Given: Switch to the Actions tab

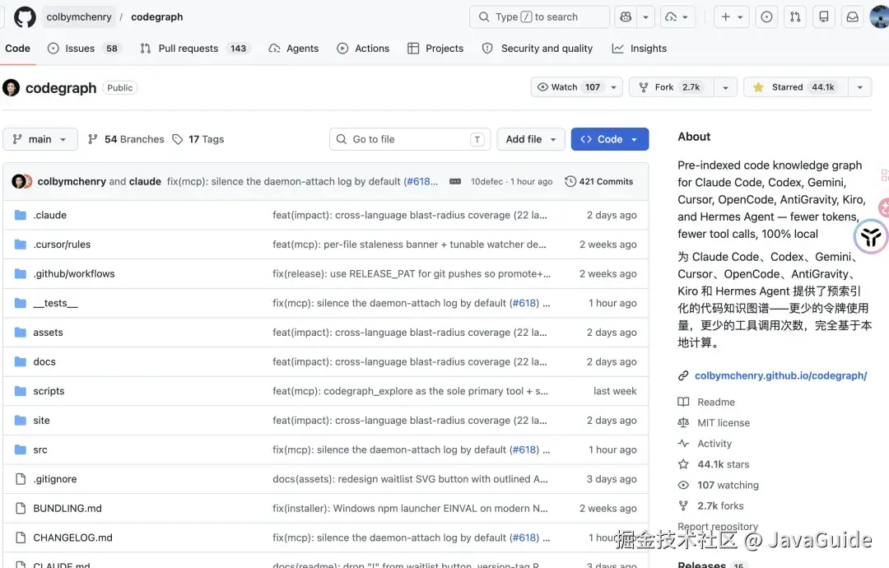Looking at the screenshot, I should pos(364,49).
